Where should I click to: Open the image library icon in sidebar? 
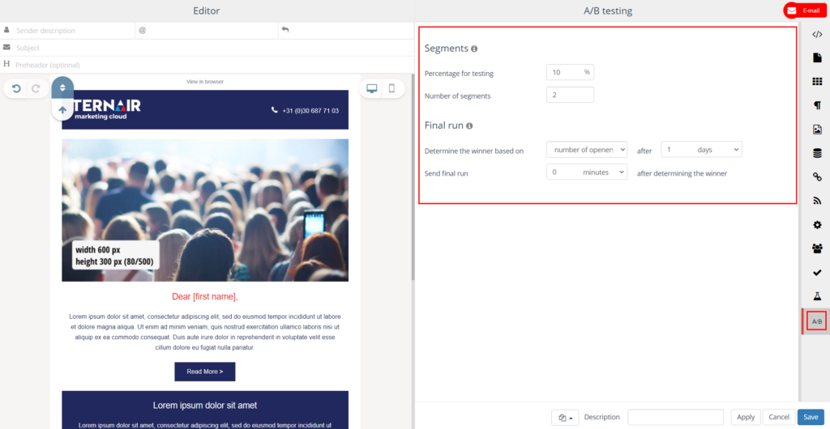817,129
